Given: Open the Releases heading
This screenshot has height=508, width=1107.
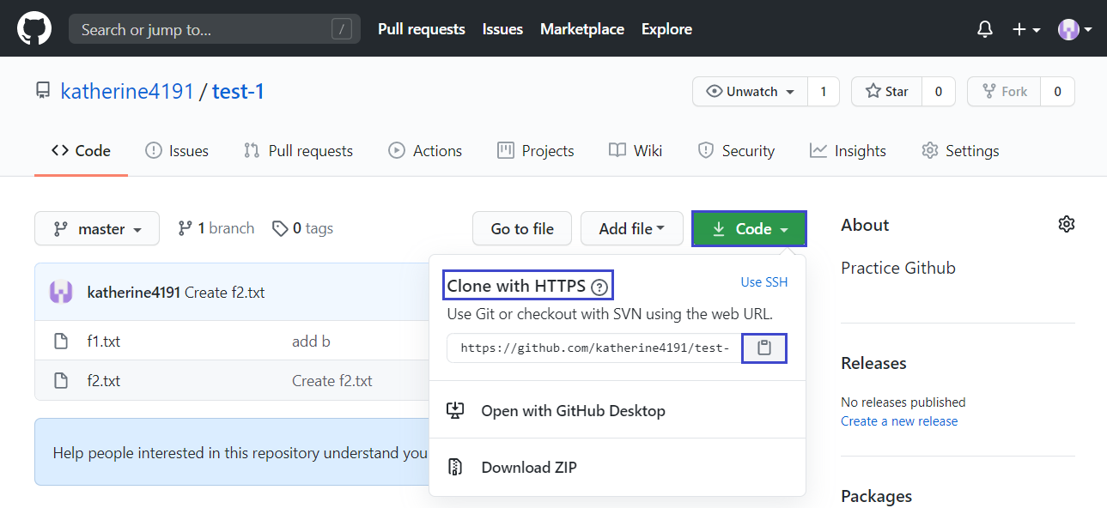Looking at the screenshot, I should (873, 363).
